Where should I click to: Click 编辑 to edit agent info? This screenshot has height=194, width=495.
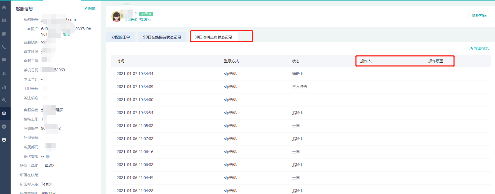coord(90,8)
